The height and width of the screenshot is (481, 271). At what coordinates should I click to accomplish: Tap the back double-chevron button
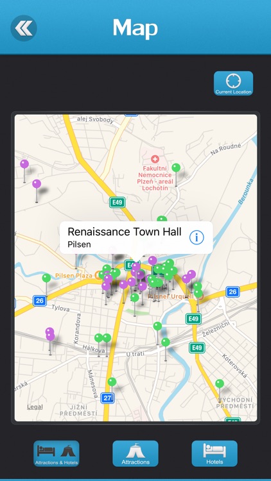pyautogui.click(x=24, y=28)
